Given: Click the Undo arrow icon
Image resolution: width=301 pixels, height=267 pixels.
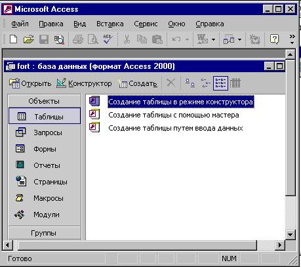Looking at the screenshot, I should pos(176,39).
